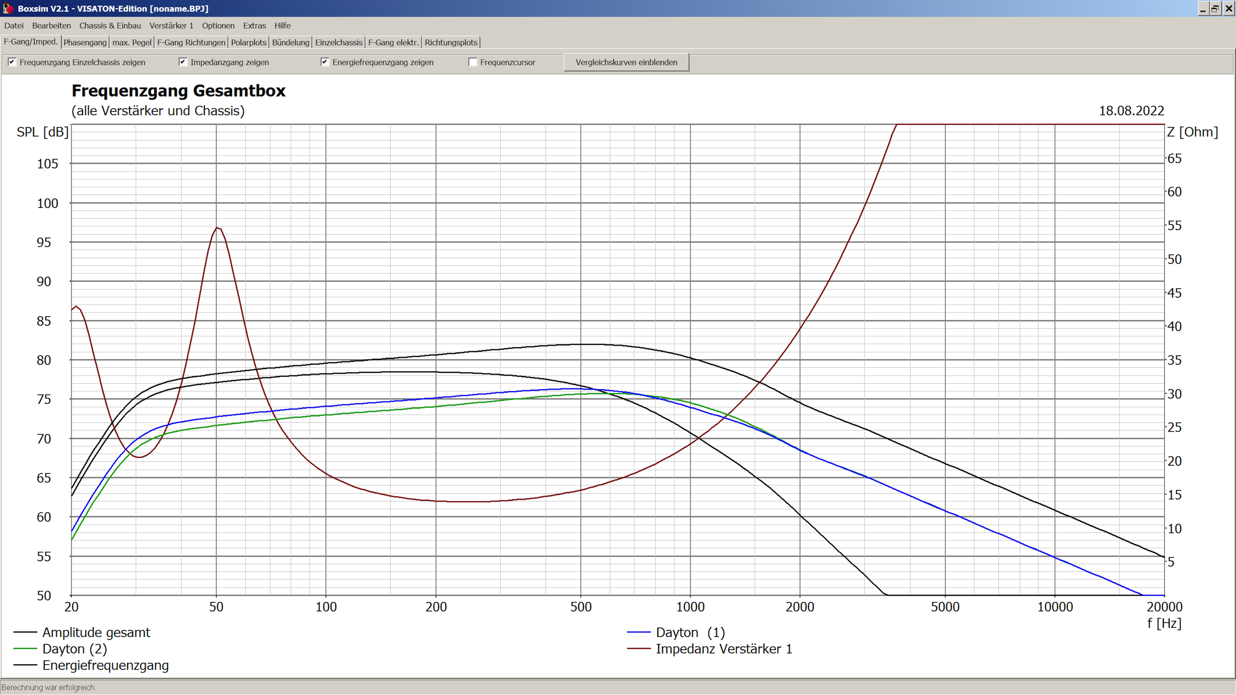Screen dimensions: 1236x695
Task: Open the Chassis & Einbau menu
Action: coord(110,26)
